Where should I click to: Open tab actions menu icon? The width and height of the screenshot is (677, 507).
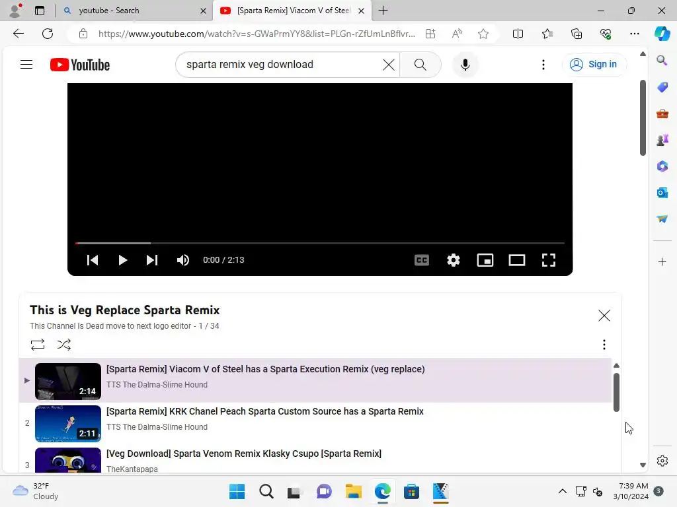(x=39, y=11)
